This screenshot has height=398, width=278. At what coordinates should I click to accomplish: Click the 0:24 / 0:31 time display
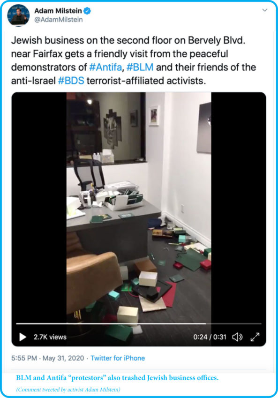pos(210,337)
